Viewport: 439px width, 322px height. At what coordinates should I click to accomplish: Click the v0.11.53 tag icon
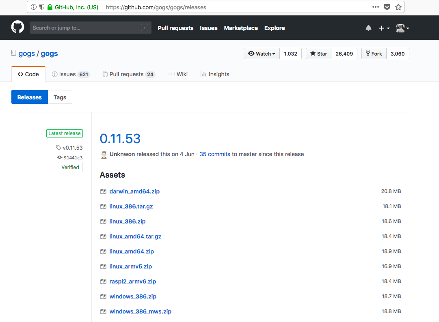click(x=59, y=148)
